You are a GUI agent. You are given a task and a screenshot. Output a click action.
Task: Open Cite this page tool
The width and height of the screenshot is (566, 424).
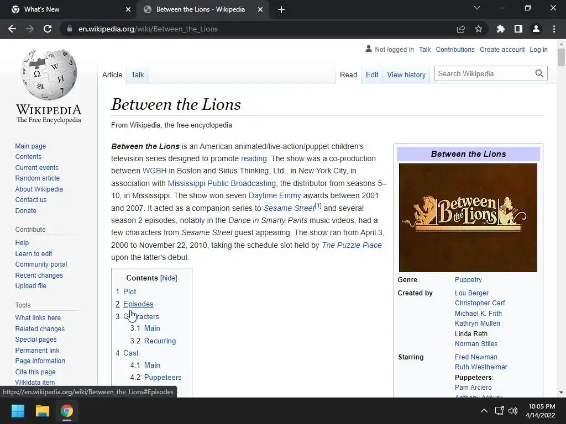(x=35, y=372)
